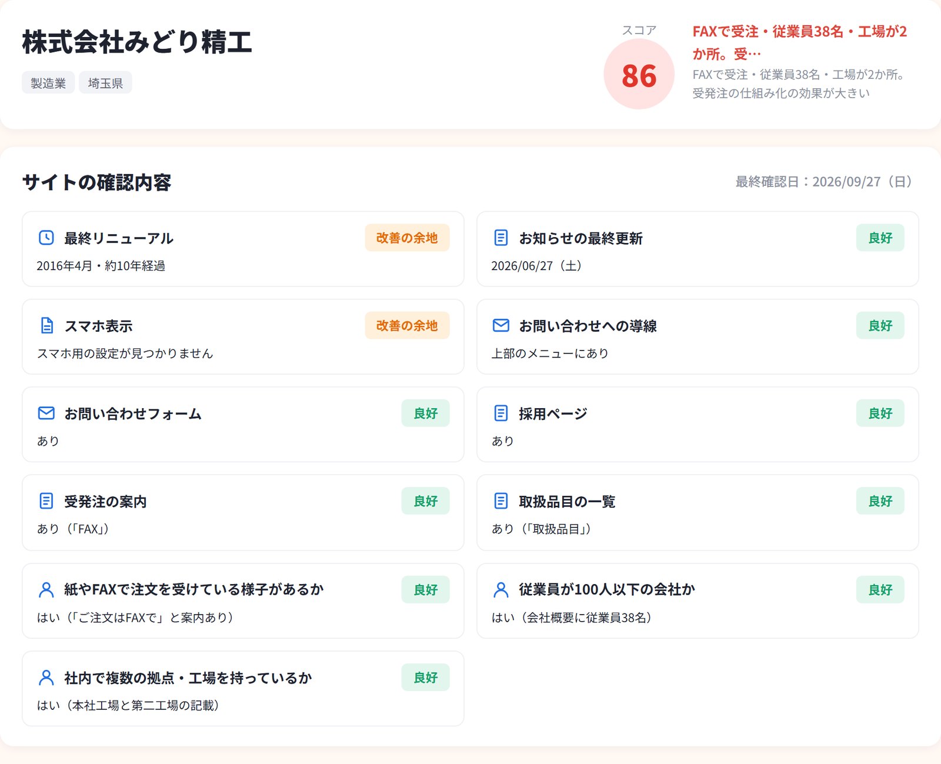Click the company name 株式会社みどり精工
The height and width of the screenshot is (764, 941).
137,42
